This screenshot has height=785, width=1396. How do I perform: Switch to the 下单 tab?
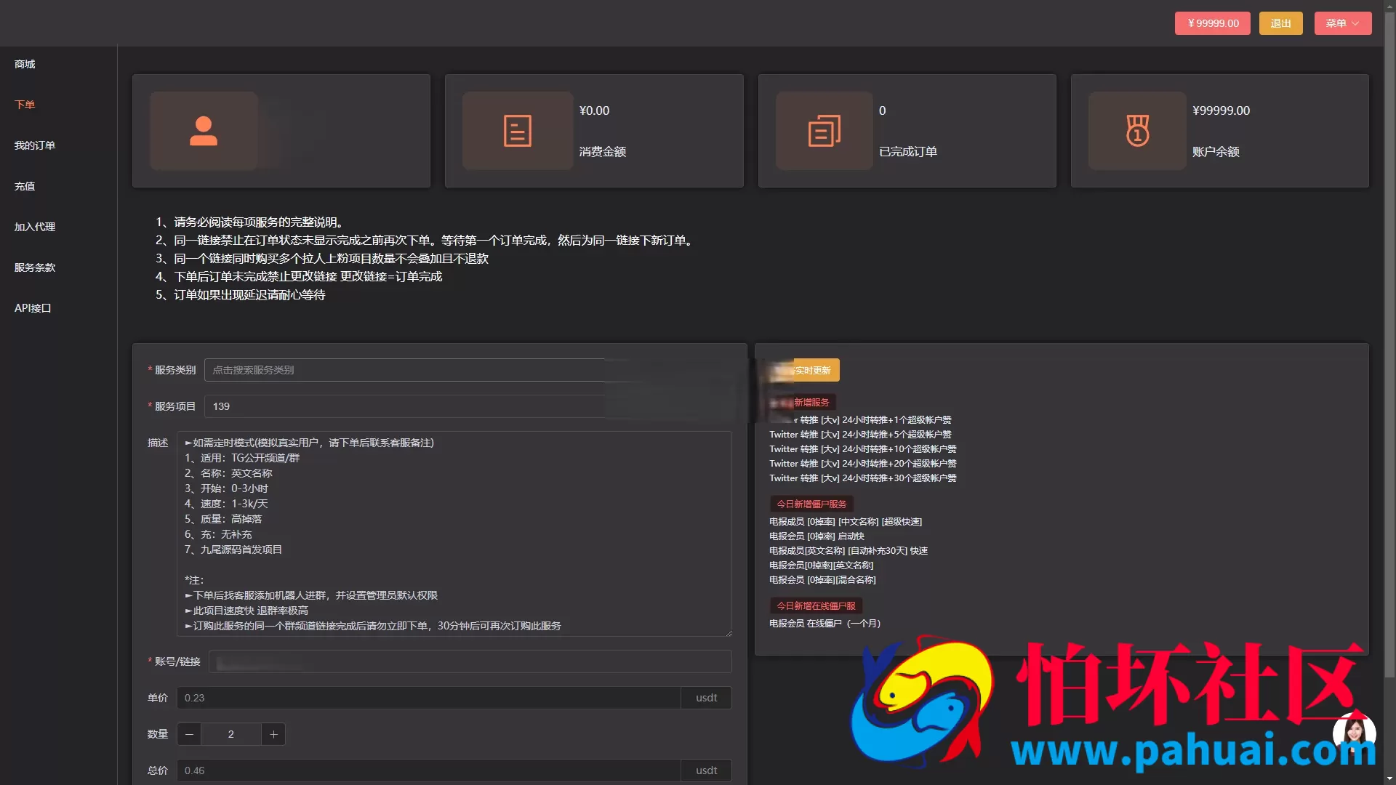pos(24,104)
